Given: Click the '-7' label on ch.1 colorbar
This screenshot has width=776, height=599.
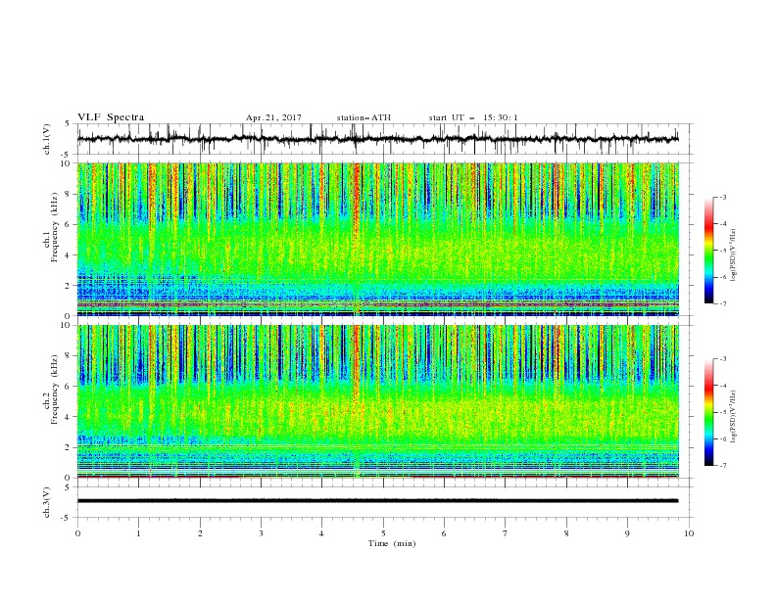Looking at the screenshot, I should pyautogui.click(x=722, y=304).
